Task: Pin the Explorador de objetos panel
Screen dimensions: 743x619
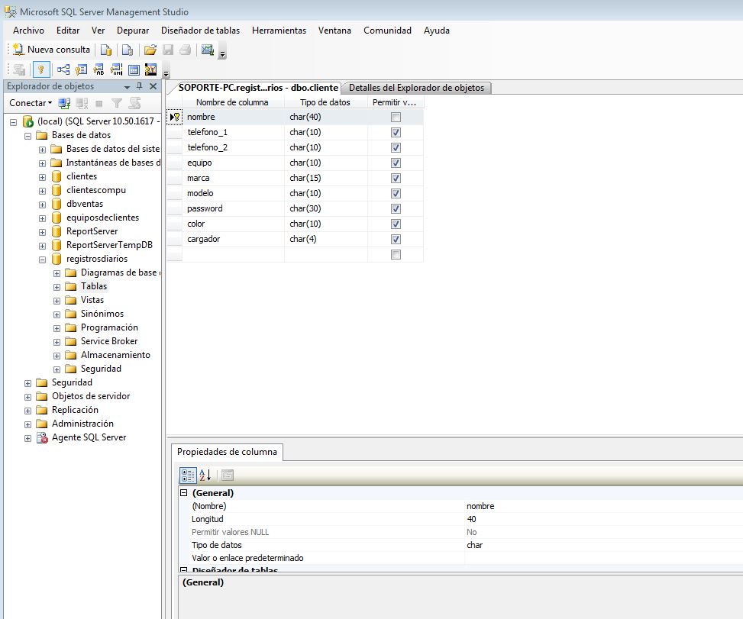Action: (139, 86)
